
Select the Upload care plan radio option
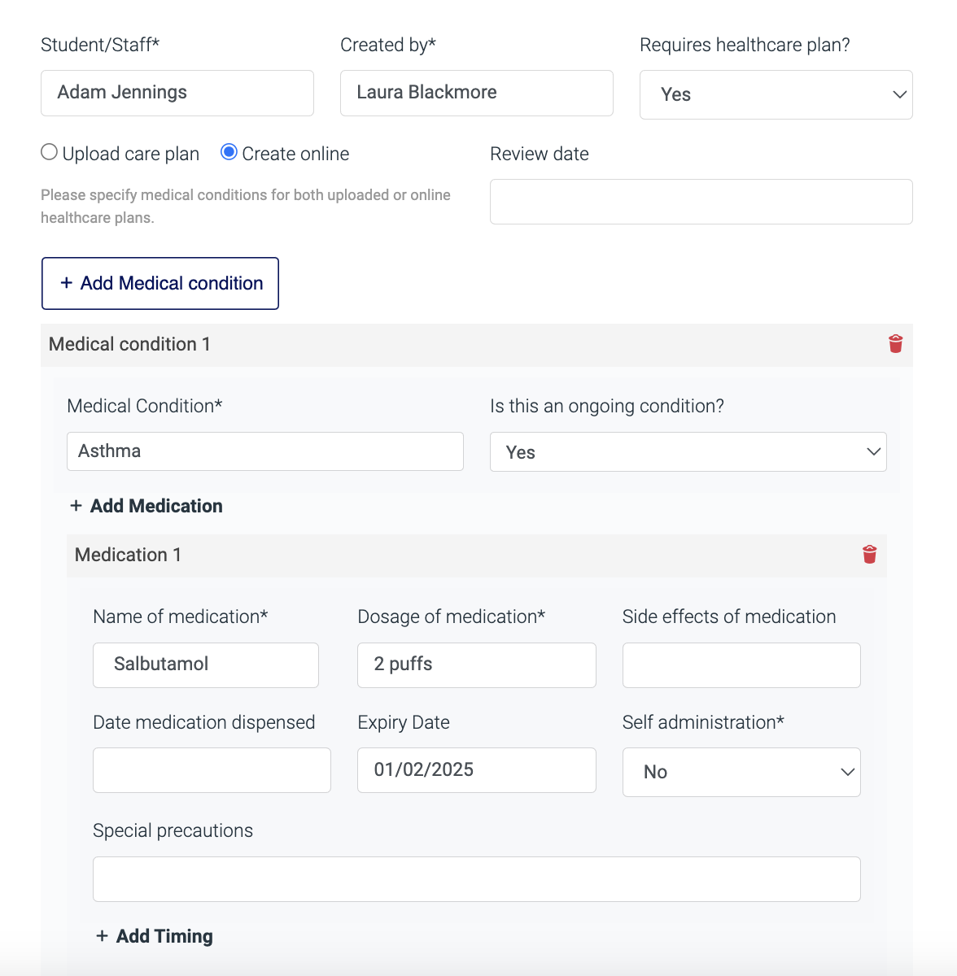pyautogui.click(x=50, y=153)
